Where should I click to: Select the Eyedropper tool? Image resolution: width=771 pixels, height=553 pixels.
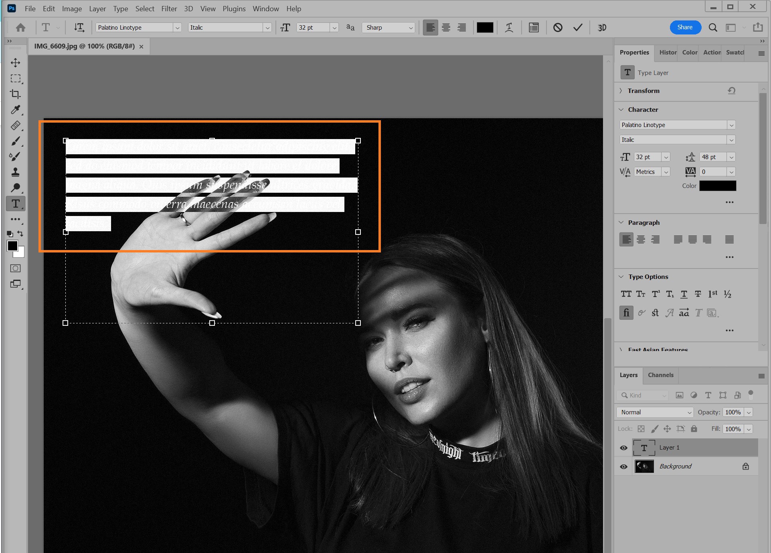point(16,109)
